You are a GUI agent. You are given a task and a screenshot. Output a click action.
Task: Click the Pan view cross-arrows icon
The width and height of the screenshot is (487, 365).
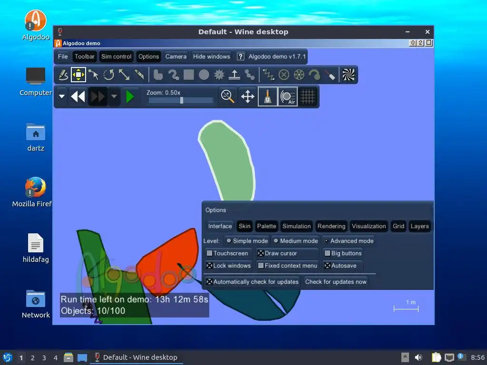(247, 96)
